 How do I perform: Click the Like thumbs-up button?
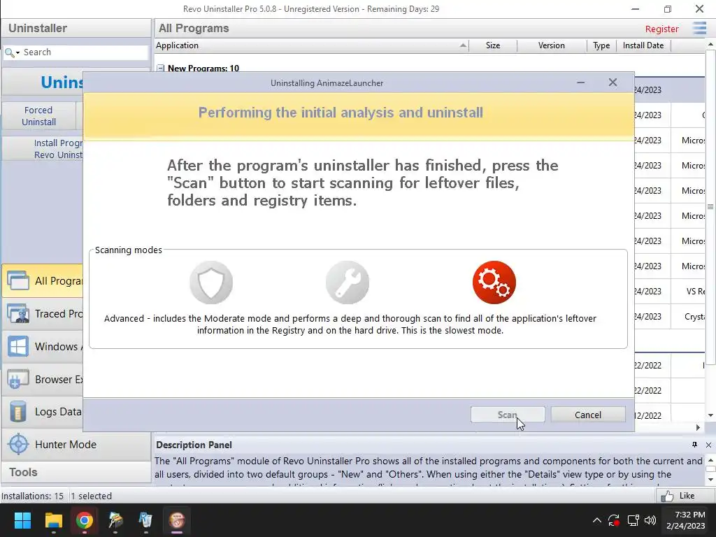[684, 496]
